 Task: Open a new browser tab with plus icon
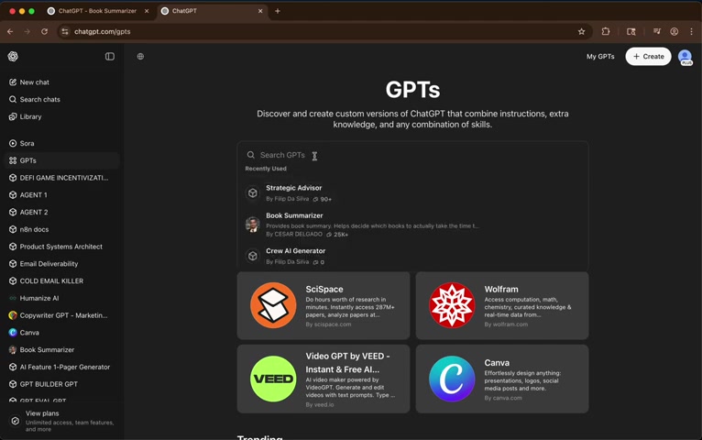click(x=278, y=11)
